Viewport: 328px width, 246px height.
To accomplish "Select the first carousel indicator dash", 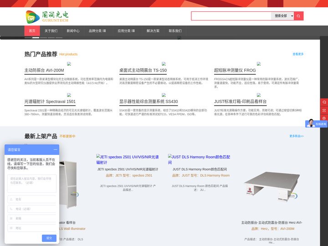I will point(28,38).
